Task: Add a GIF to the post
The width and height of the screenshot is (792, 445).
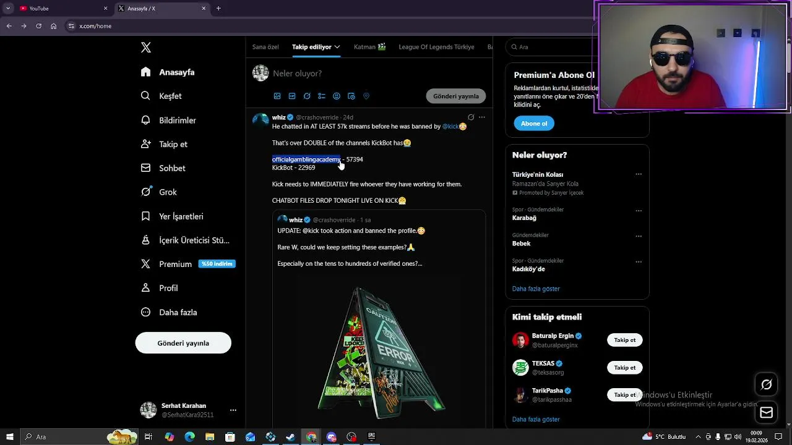Action: tap(292, 96)
